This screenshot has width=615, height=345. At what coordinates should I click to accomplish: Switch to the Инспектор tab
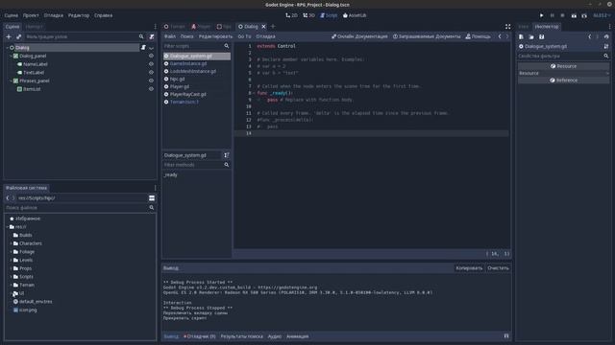click(547, 27)
